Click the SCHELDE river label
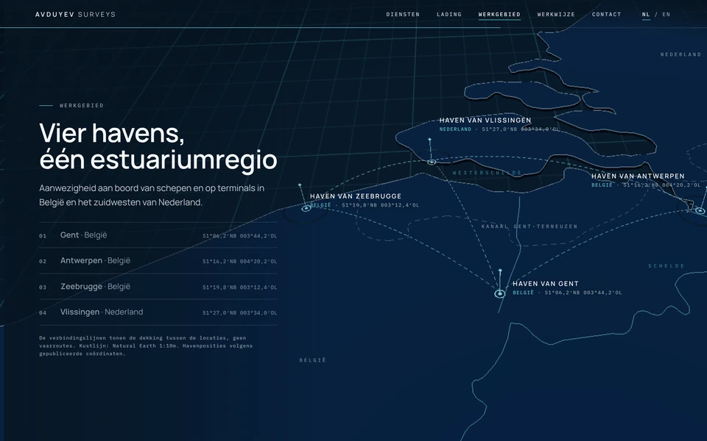 click(666, 266)
